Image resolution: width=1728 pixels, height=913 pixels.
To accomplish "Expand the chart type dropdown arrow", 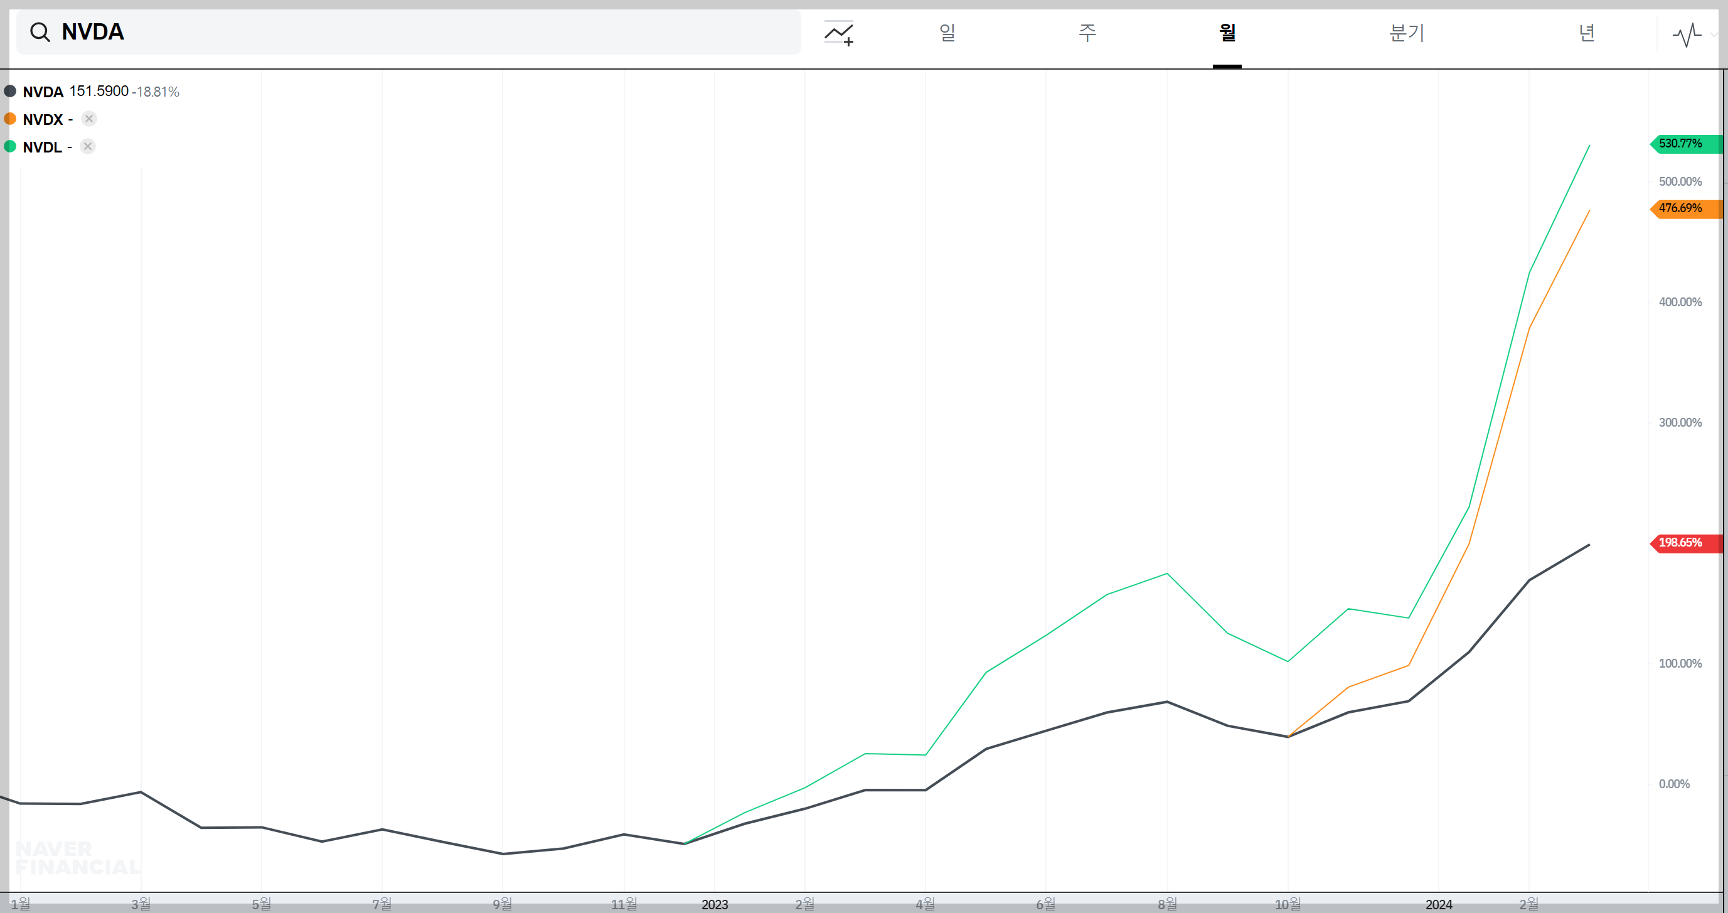I will pyautogui.click(x=1714, y=35).
